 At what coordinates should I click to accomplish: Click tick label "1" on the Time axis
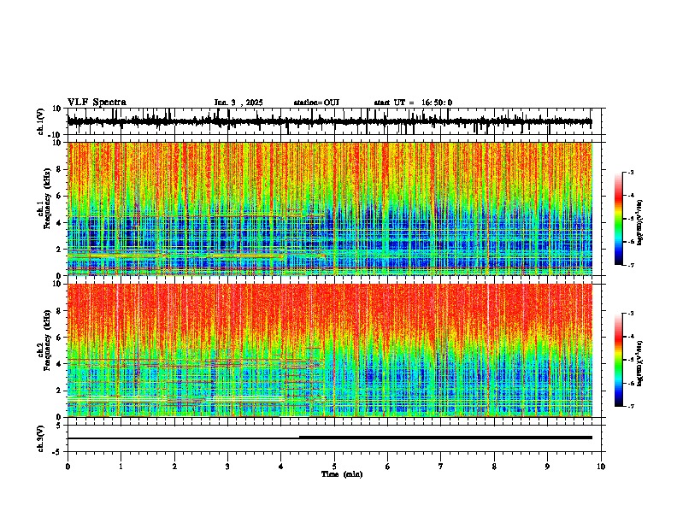121,467
